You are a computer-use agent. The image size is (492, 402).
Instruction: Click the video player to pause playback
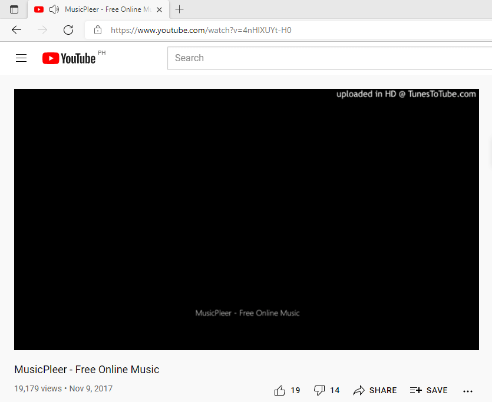tap(246, 220)
